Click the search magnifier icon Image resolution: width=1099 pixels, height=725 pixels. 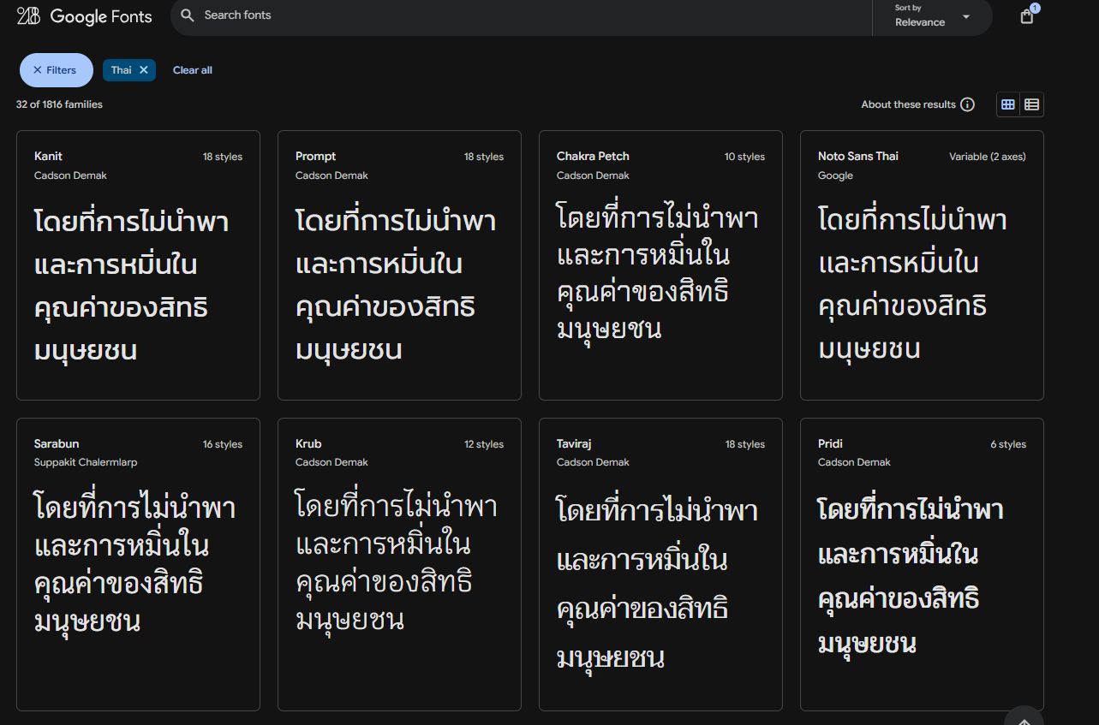click(x=188, y=15)
